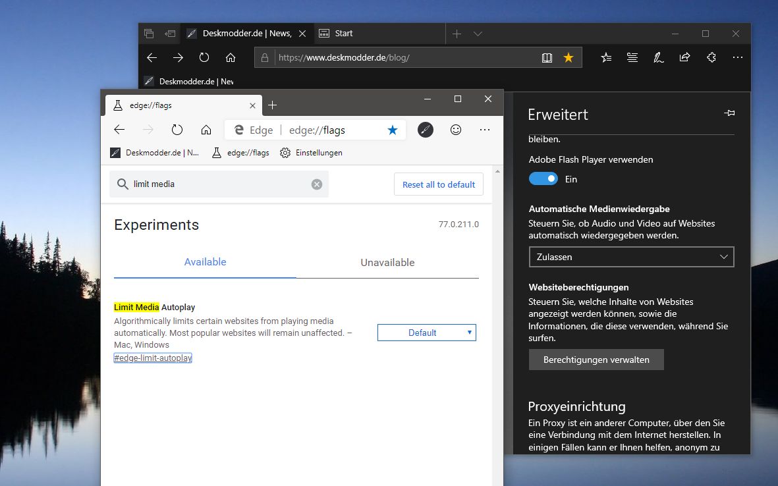This screenshot has height=486, width=778.
Task: Open the three-dot menu in legacy Edge
Action: click(738, 57)
